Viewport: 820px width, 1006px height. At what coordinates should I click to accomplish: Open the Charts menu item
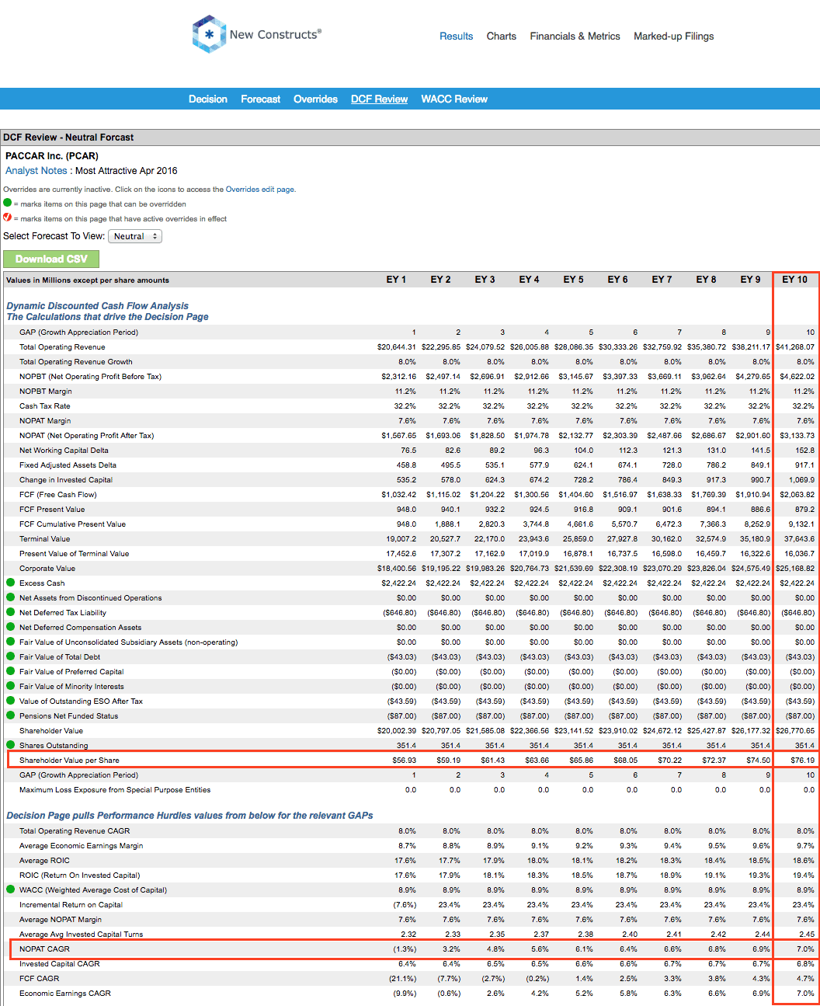point(502,36)
